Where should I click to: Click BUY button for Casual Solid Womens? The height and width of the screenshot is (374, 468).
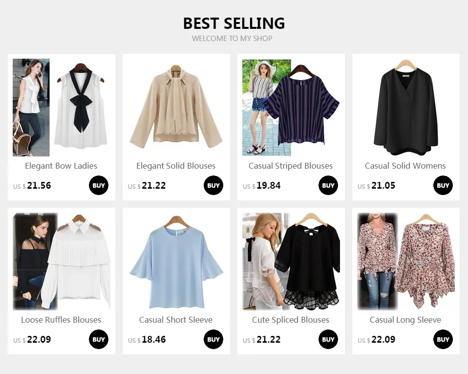(x=443, y=185)
